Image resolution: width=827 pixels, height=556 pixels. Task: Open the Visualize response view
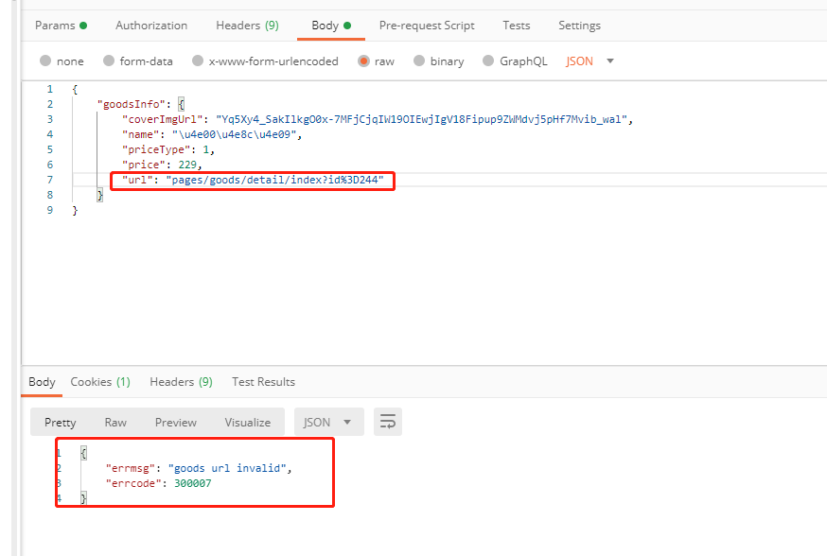point(247,422)
